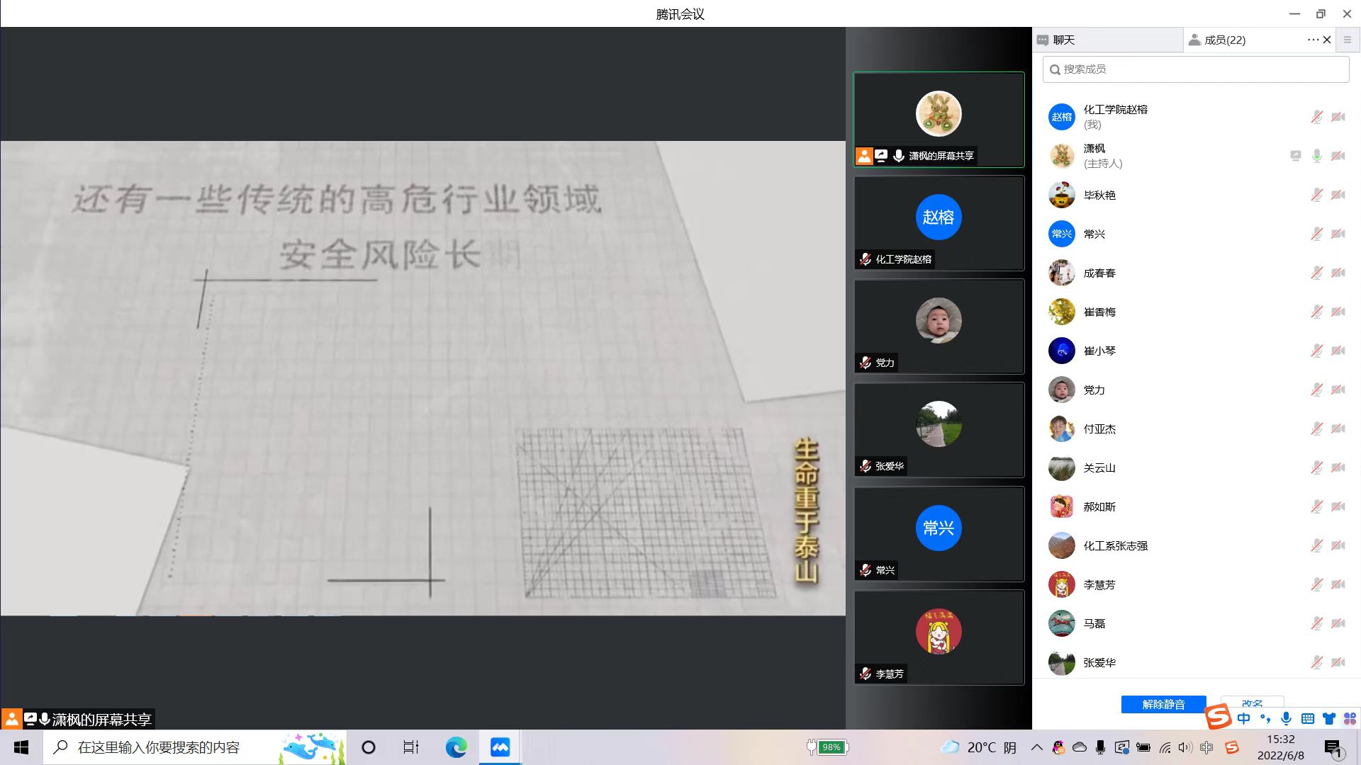Viewport: 1361px width, 765px height.
Task: Click the muted mic icon for 化工系张志强
Action: (1316, 545)
